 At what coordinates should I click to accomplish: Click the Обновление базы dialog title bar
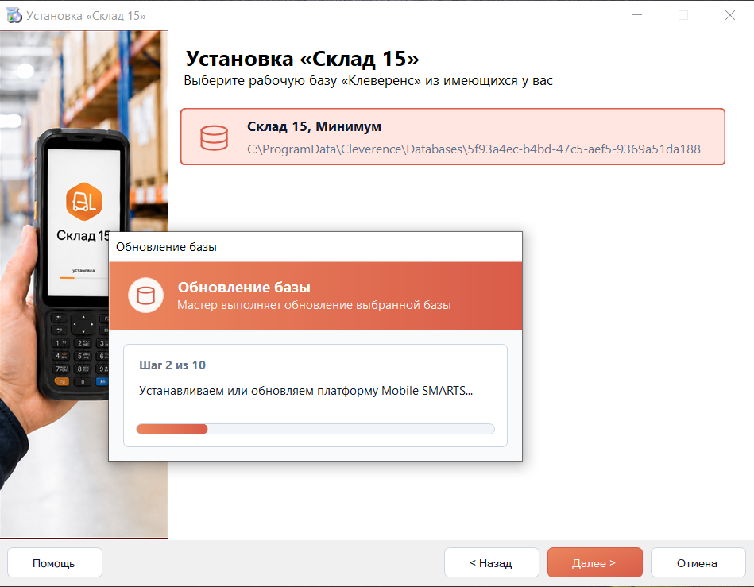click(x=315, y=246)
